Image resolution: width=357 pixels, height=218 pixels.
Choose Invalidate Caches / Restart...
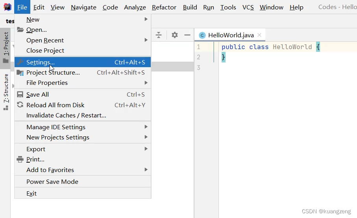pyautogui.click(x=83, y=115)
